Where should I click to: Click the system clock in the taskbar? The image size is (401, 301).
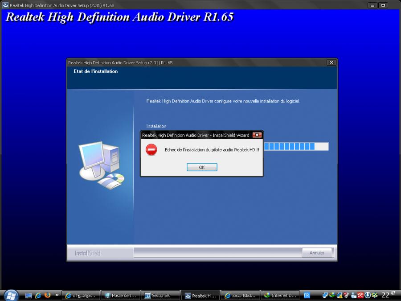point(388,295)
